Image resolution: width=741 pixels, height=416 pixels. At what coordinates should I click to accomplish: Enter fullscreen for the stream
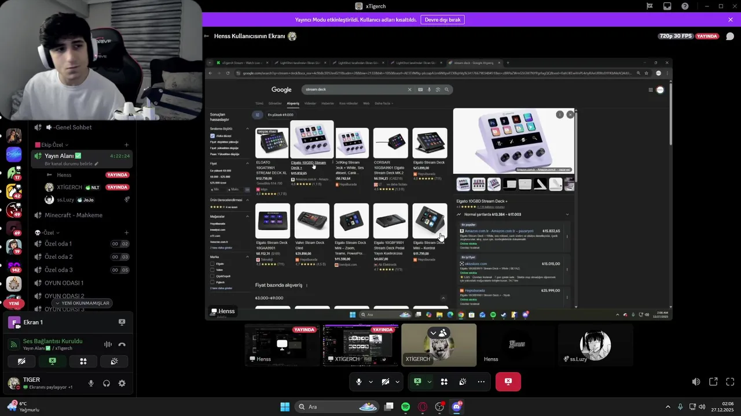pos(730,382)
